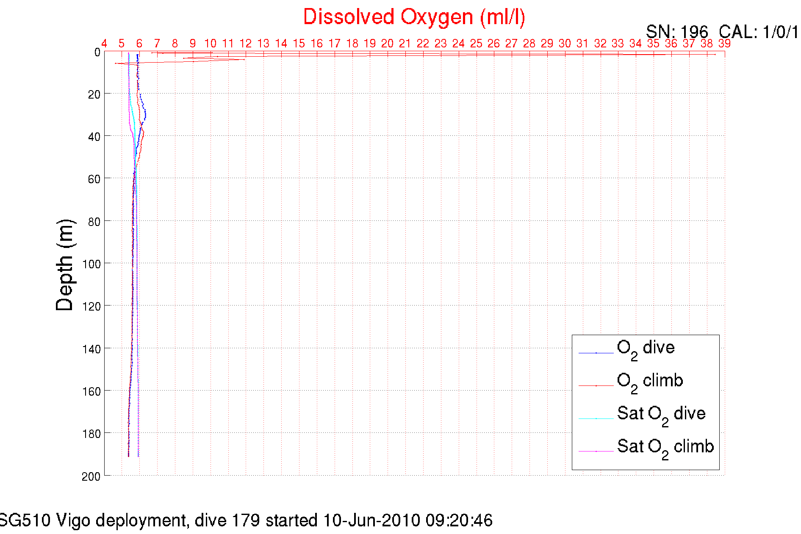The height and width of the screenshot is (534, 801).
Task: Click the x-axis tick label '30'
Action: pyautogui.click(x=565, y=44)
